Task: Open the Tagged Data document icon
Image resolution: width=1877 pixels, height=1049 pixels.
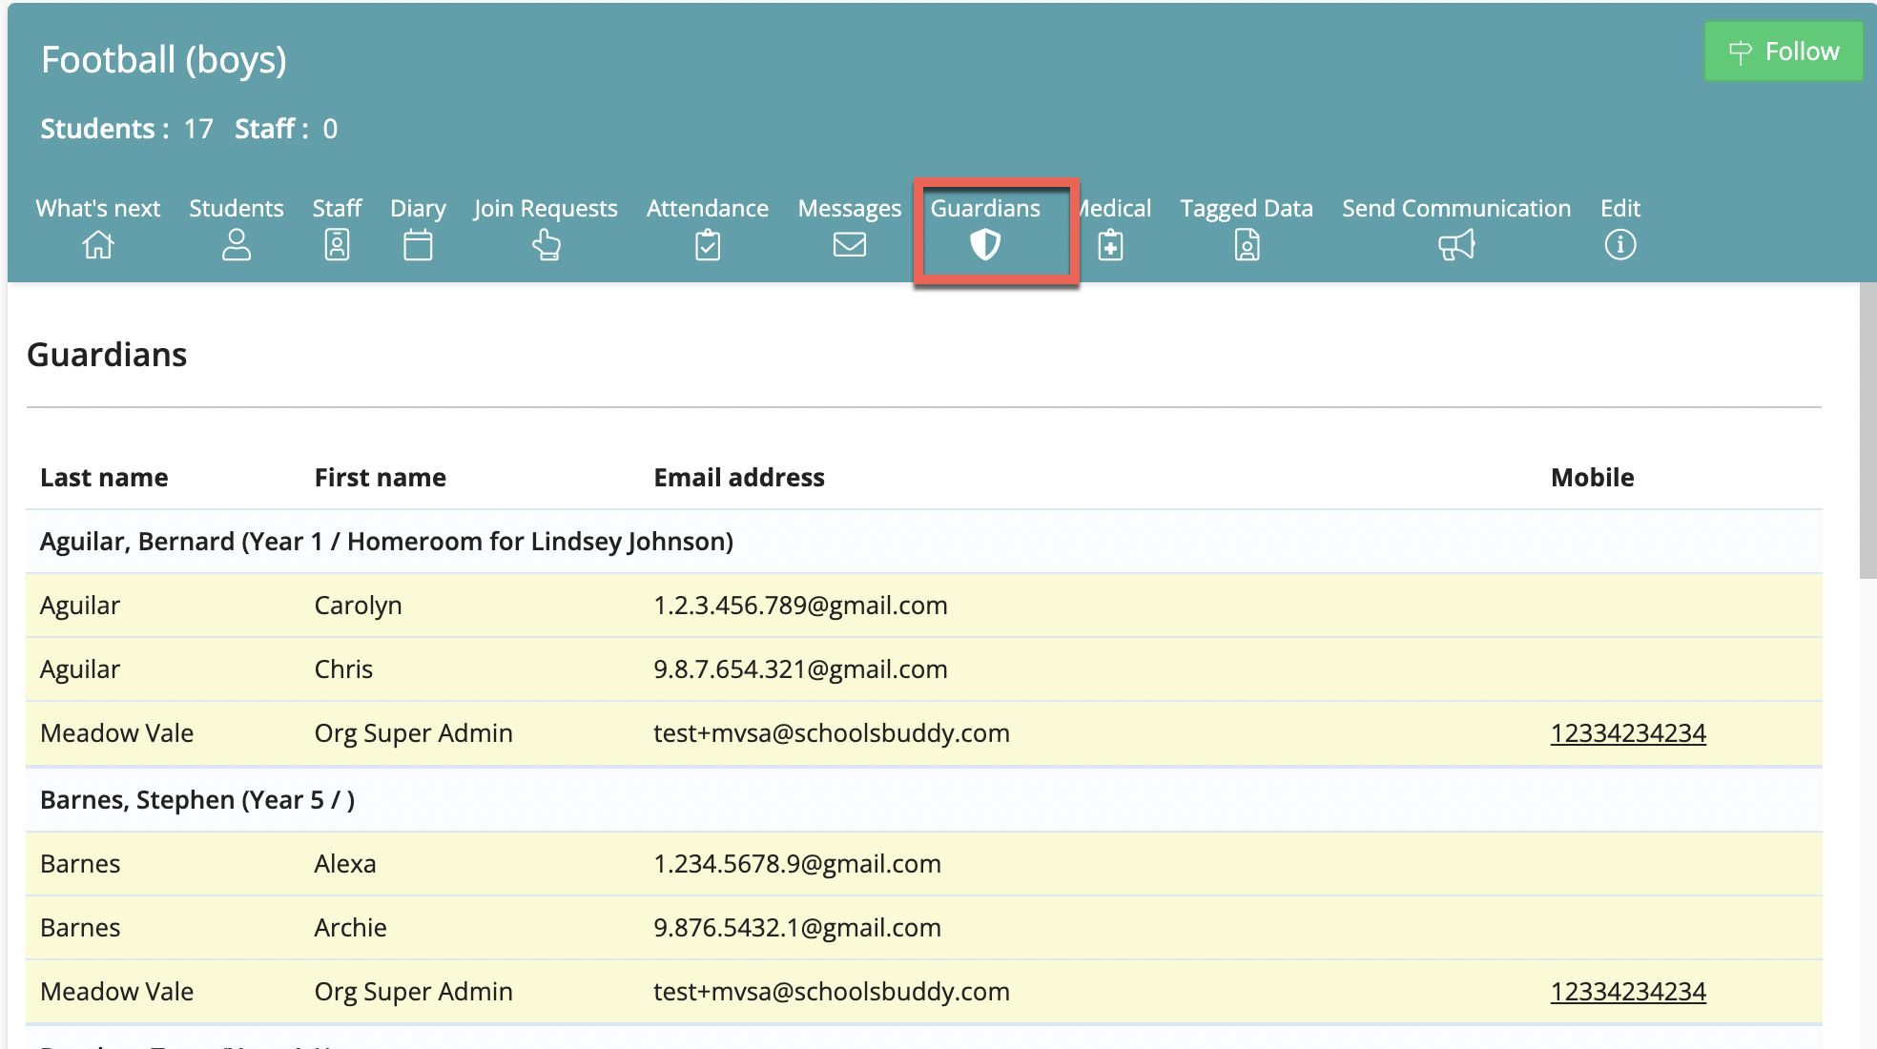Action: [x=1247, y=245]
